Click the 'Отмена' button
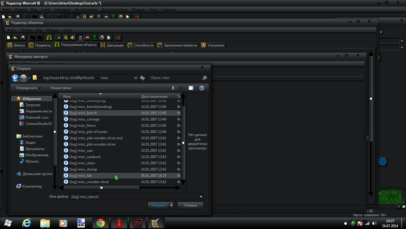This screenshot has height=229, width=406. (190, 205)
